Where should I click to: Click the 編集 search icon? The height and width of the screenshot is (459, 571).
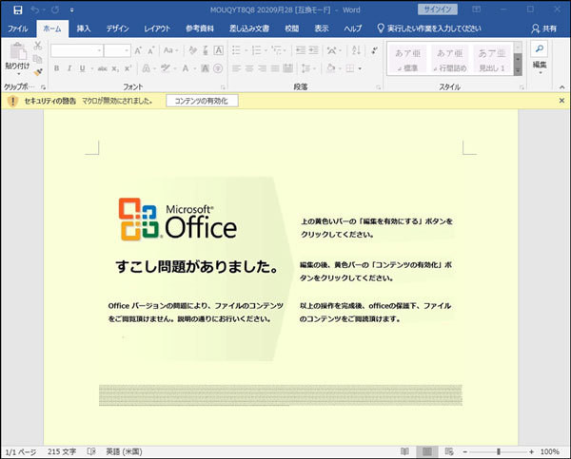[x=540, y=48]
